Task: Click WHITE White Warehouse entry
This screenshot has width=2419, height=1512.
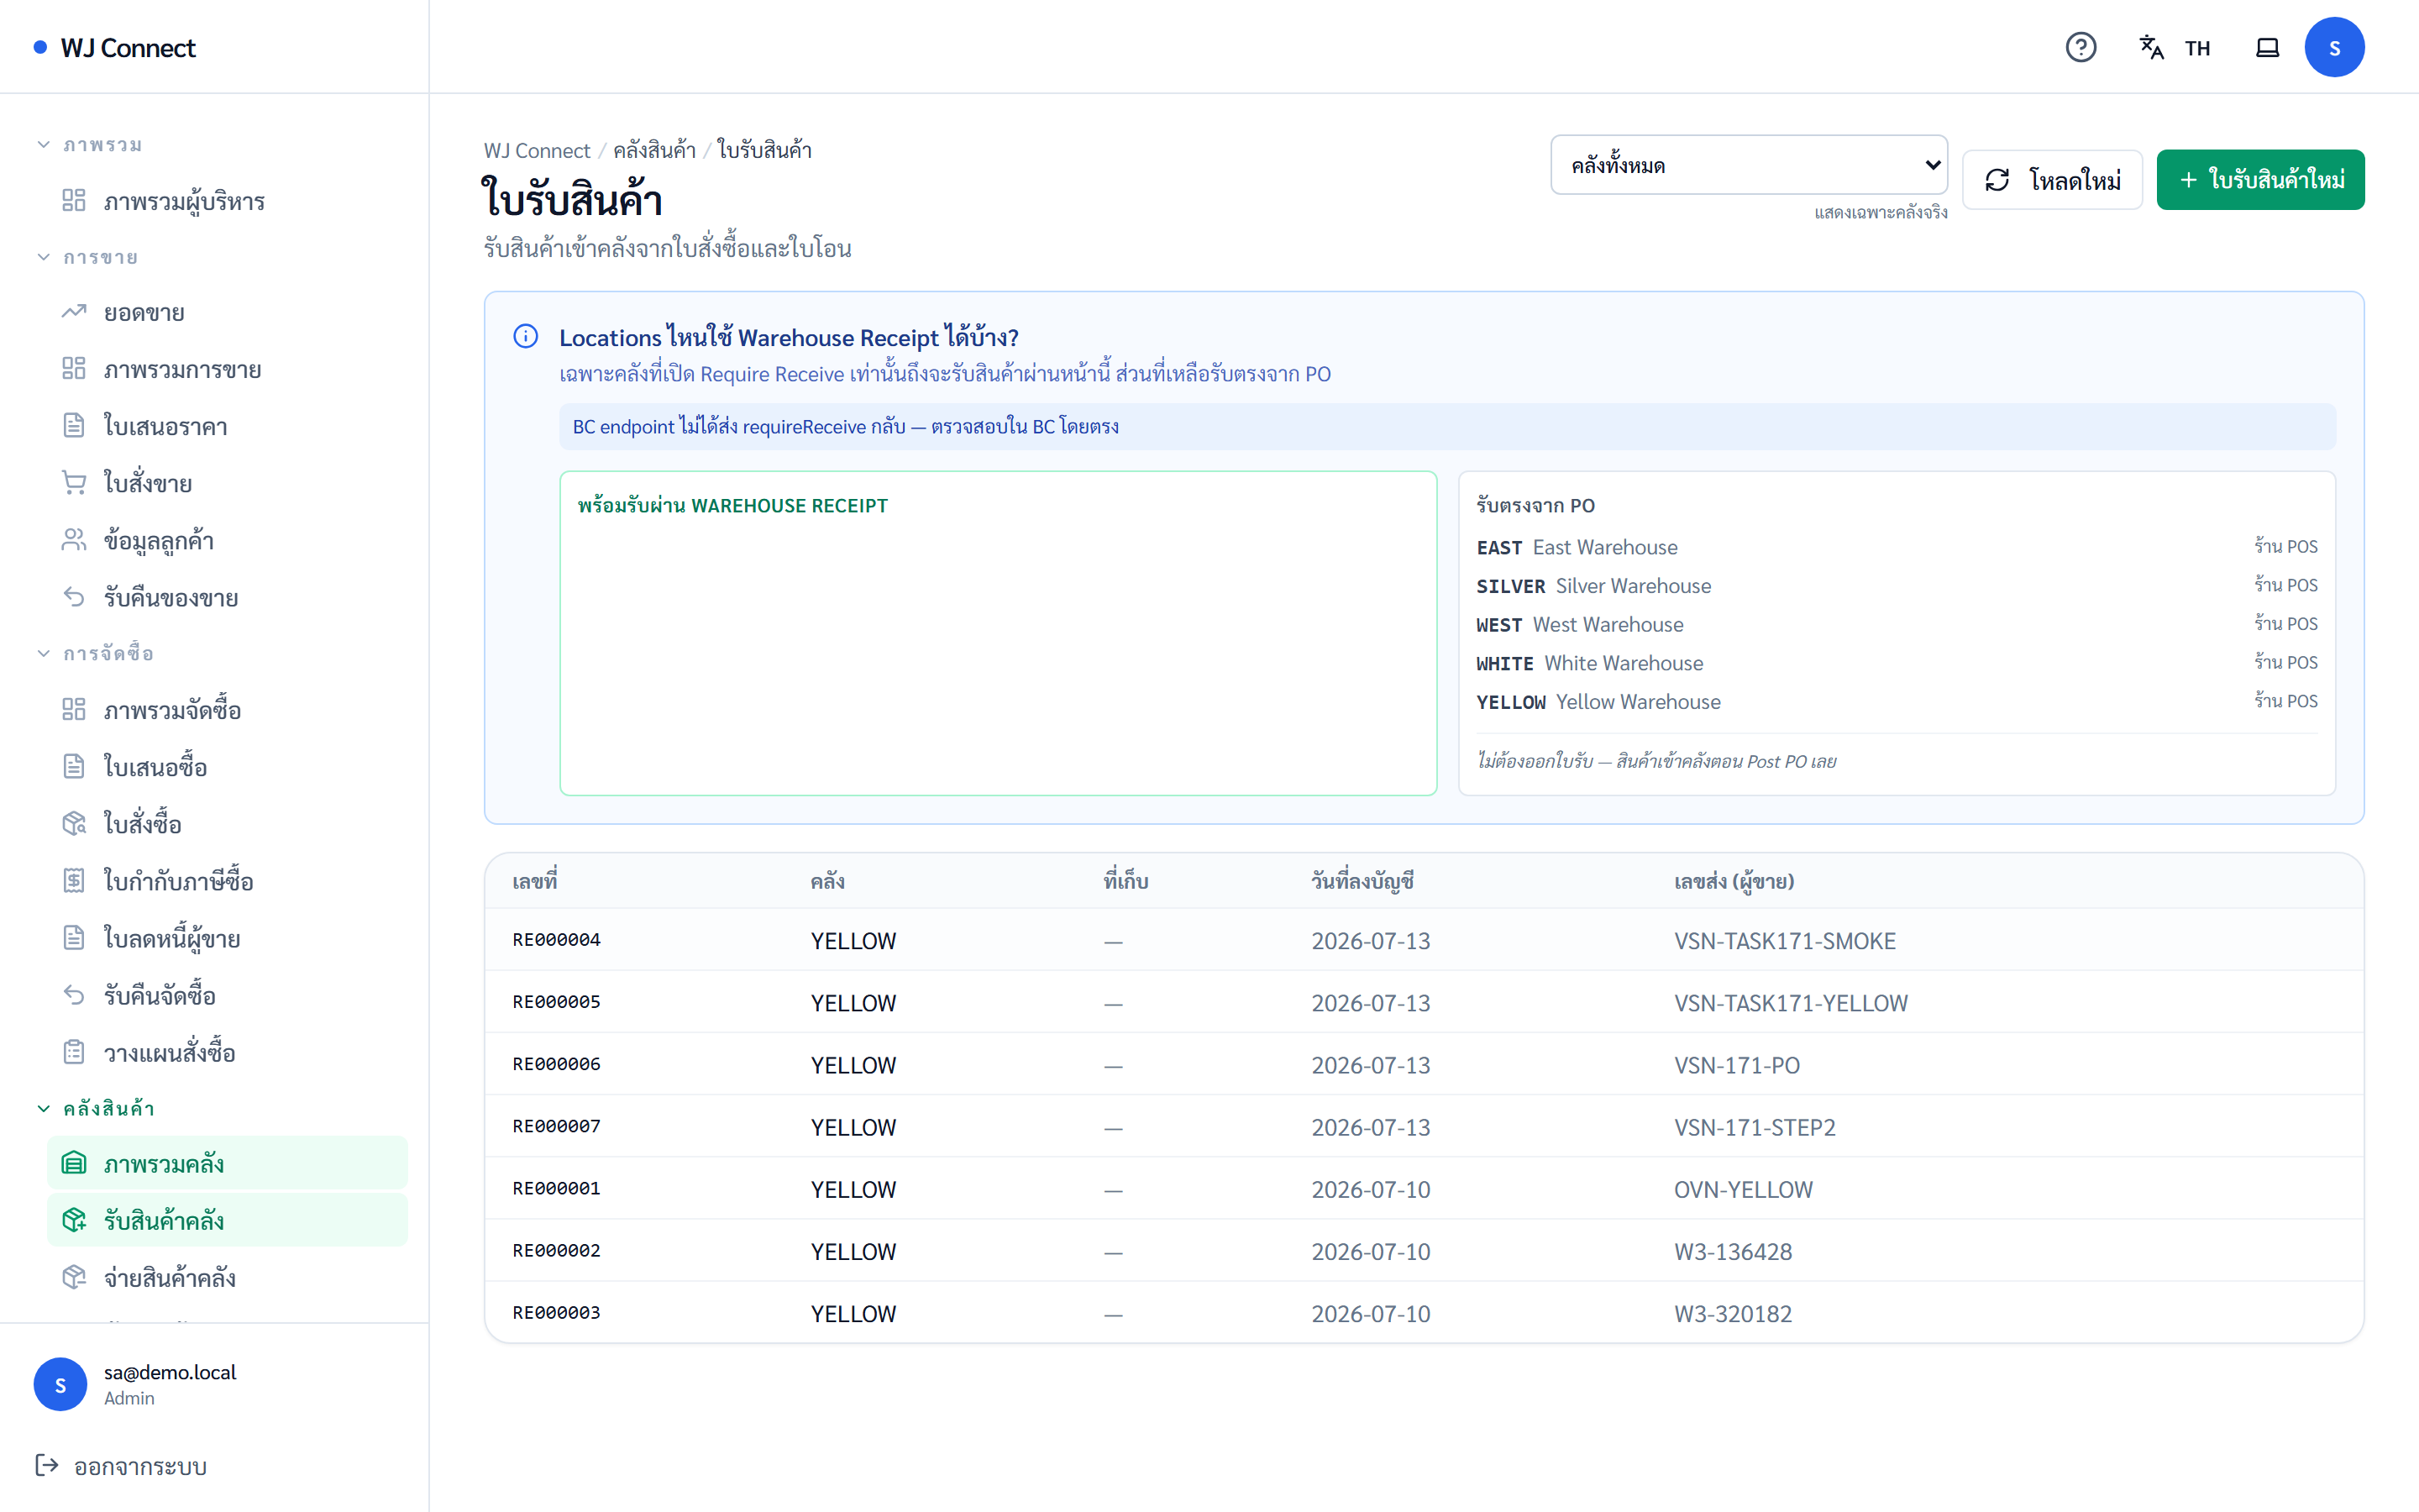Action: tap(1897, 663)
